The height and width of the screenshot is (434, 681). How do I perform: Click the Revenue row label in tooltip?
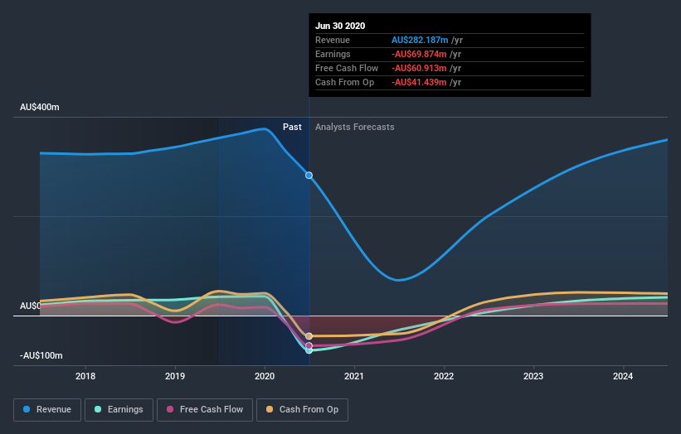click(333, 40)
